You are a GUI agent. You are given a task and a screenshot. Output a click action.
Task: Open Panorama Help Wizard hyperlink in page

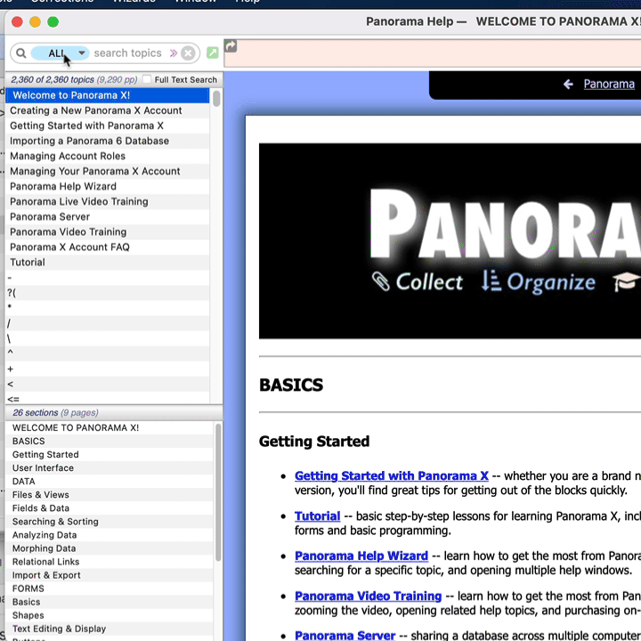361,556
